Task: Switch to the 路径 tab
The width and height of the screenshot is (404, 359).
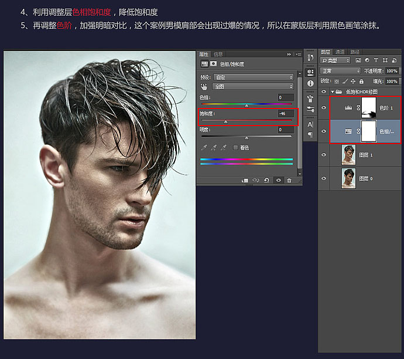Action: pos(355,52)
